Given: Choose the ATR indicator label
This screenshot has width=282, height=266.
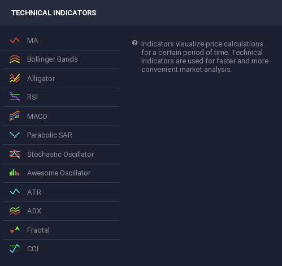Looking at the screenshot, I should (x=34, y=192).
